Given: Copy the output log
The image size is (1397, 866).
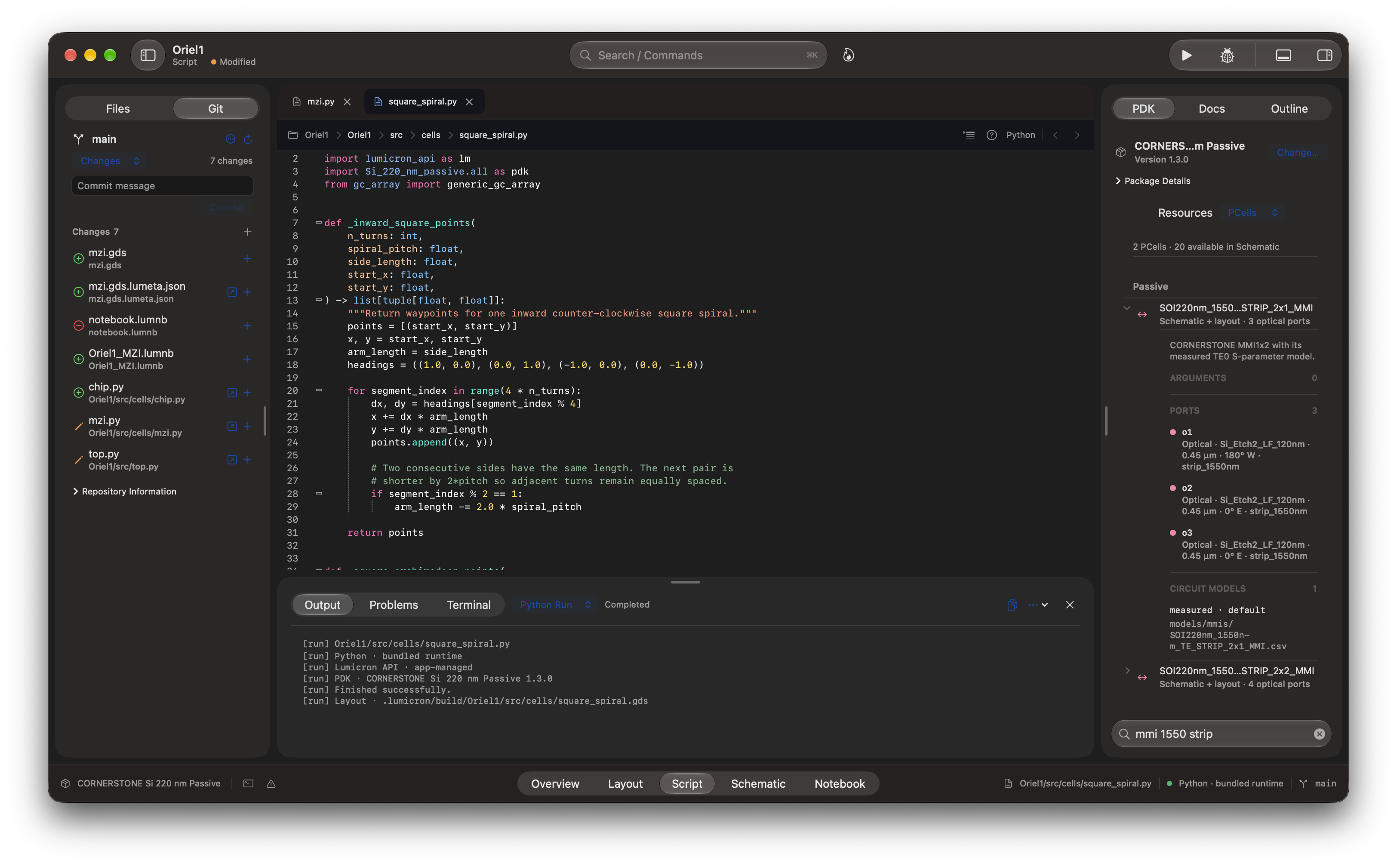Looking at the screenshot, I should (x=1012, y=605).
